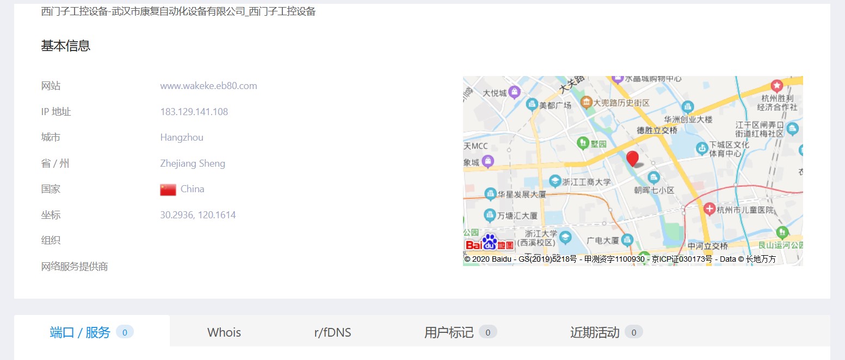Click the 德胜立交桥 label on the map
The width and height of the screenshot is (845, 360).
tap(657, 130)
